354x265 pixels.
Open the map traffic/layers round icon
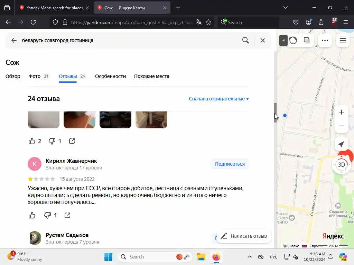click(x=293, y=40)
